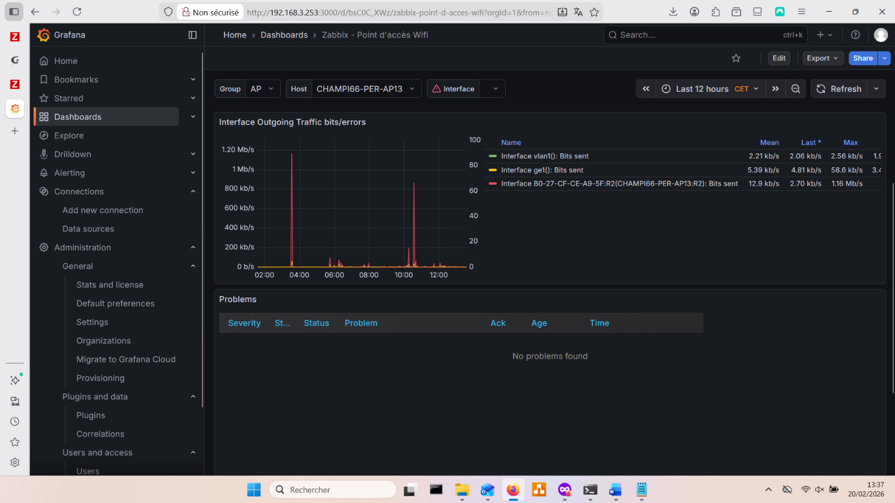Open the Interface variable dropdown
Image resolution: width=895 pixels, height=503 pixels.
point(493,89)
